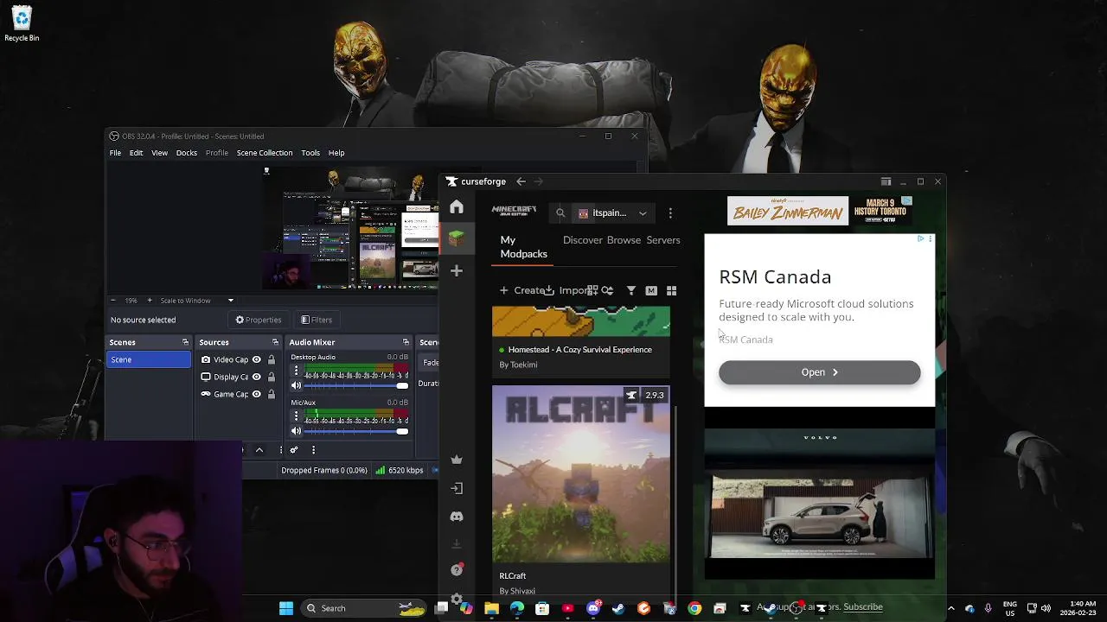Select the Scene item in Scenes list
The image size is (1107, 622).
149,359
